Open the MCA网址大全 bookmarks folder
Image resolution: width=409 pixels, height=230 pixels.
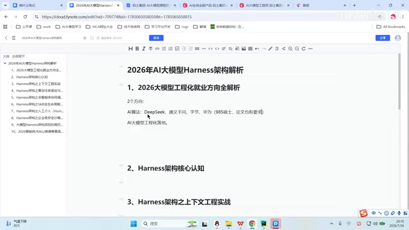(x=99, y=27)
